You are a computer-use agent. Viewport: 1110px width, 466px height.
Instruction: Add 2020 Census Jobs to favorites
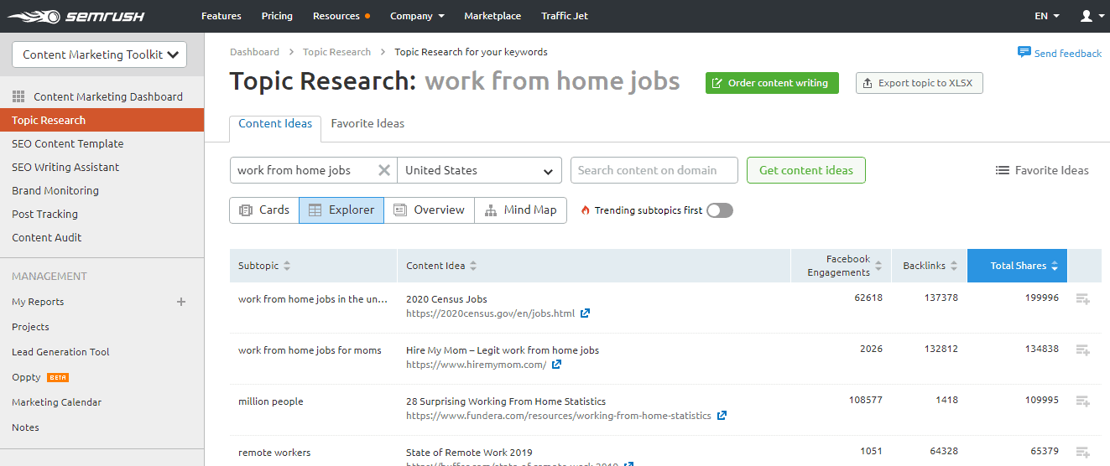point(1082,299)
